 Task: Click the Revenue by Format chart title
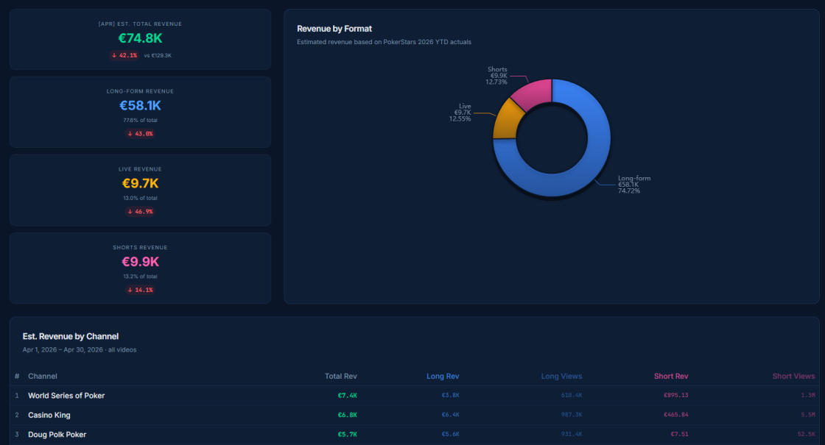(x=334, y=29)
